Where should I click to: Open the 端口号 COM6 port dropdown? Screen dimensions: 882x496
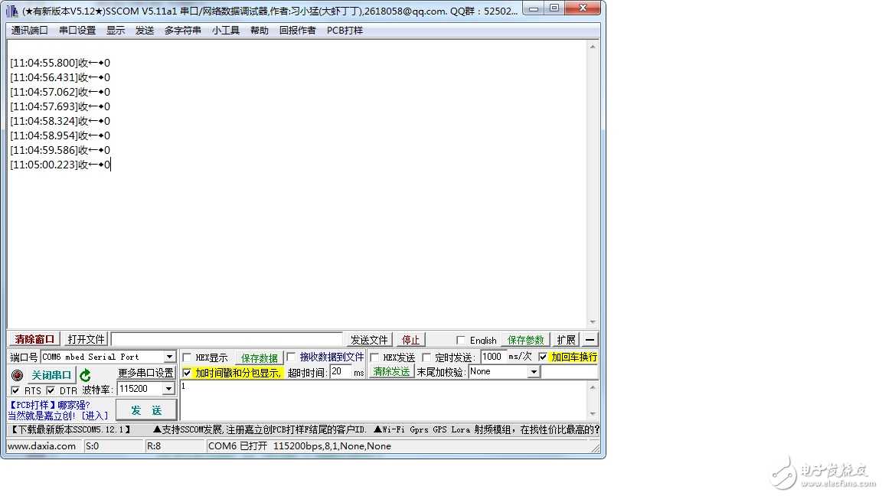pyautogui.click(x=169, y=357)
